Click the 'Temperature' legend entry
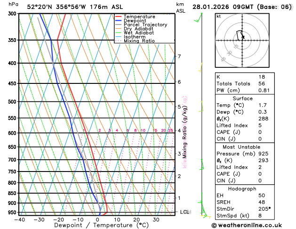The height and width of the screenshot is (229, 296). click(139, 16)
